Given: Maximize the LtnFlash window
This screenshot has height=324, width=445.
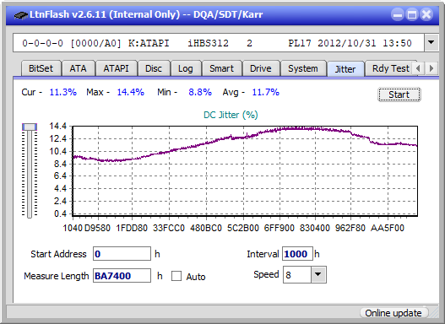Looking at the screenshot, I should click(x=412, y=14).
